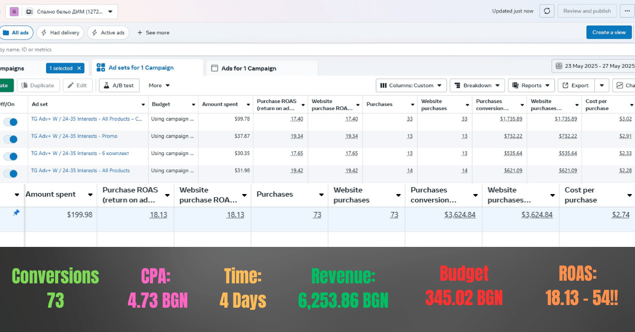
Task: Remove the 1 selected filter with X
Action: (x=79, y=68)
